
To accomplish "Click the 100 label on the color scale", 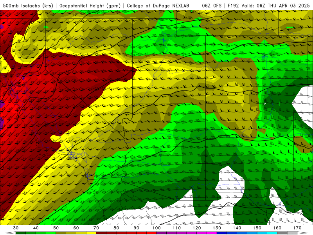I will [x=156, y=228].
